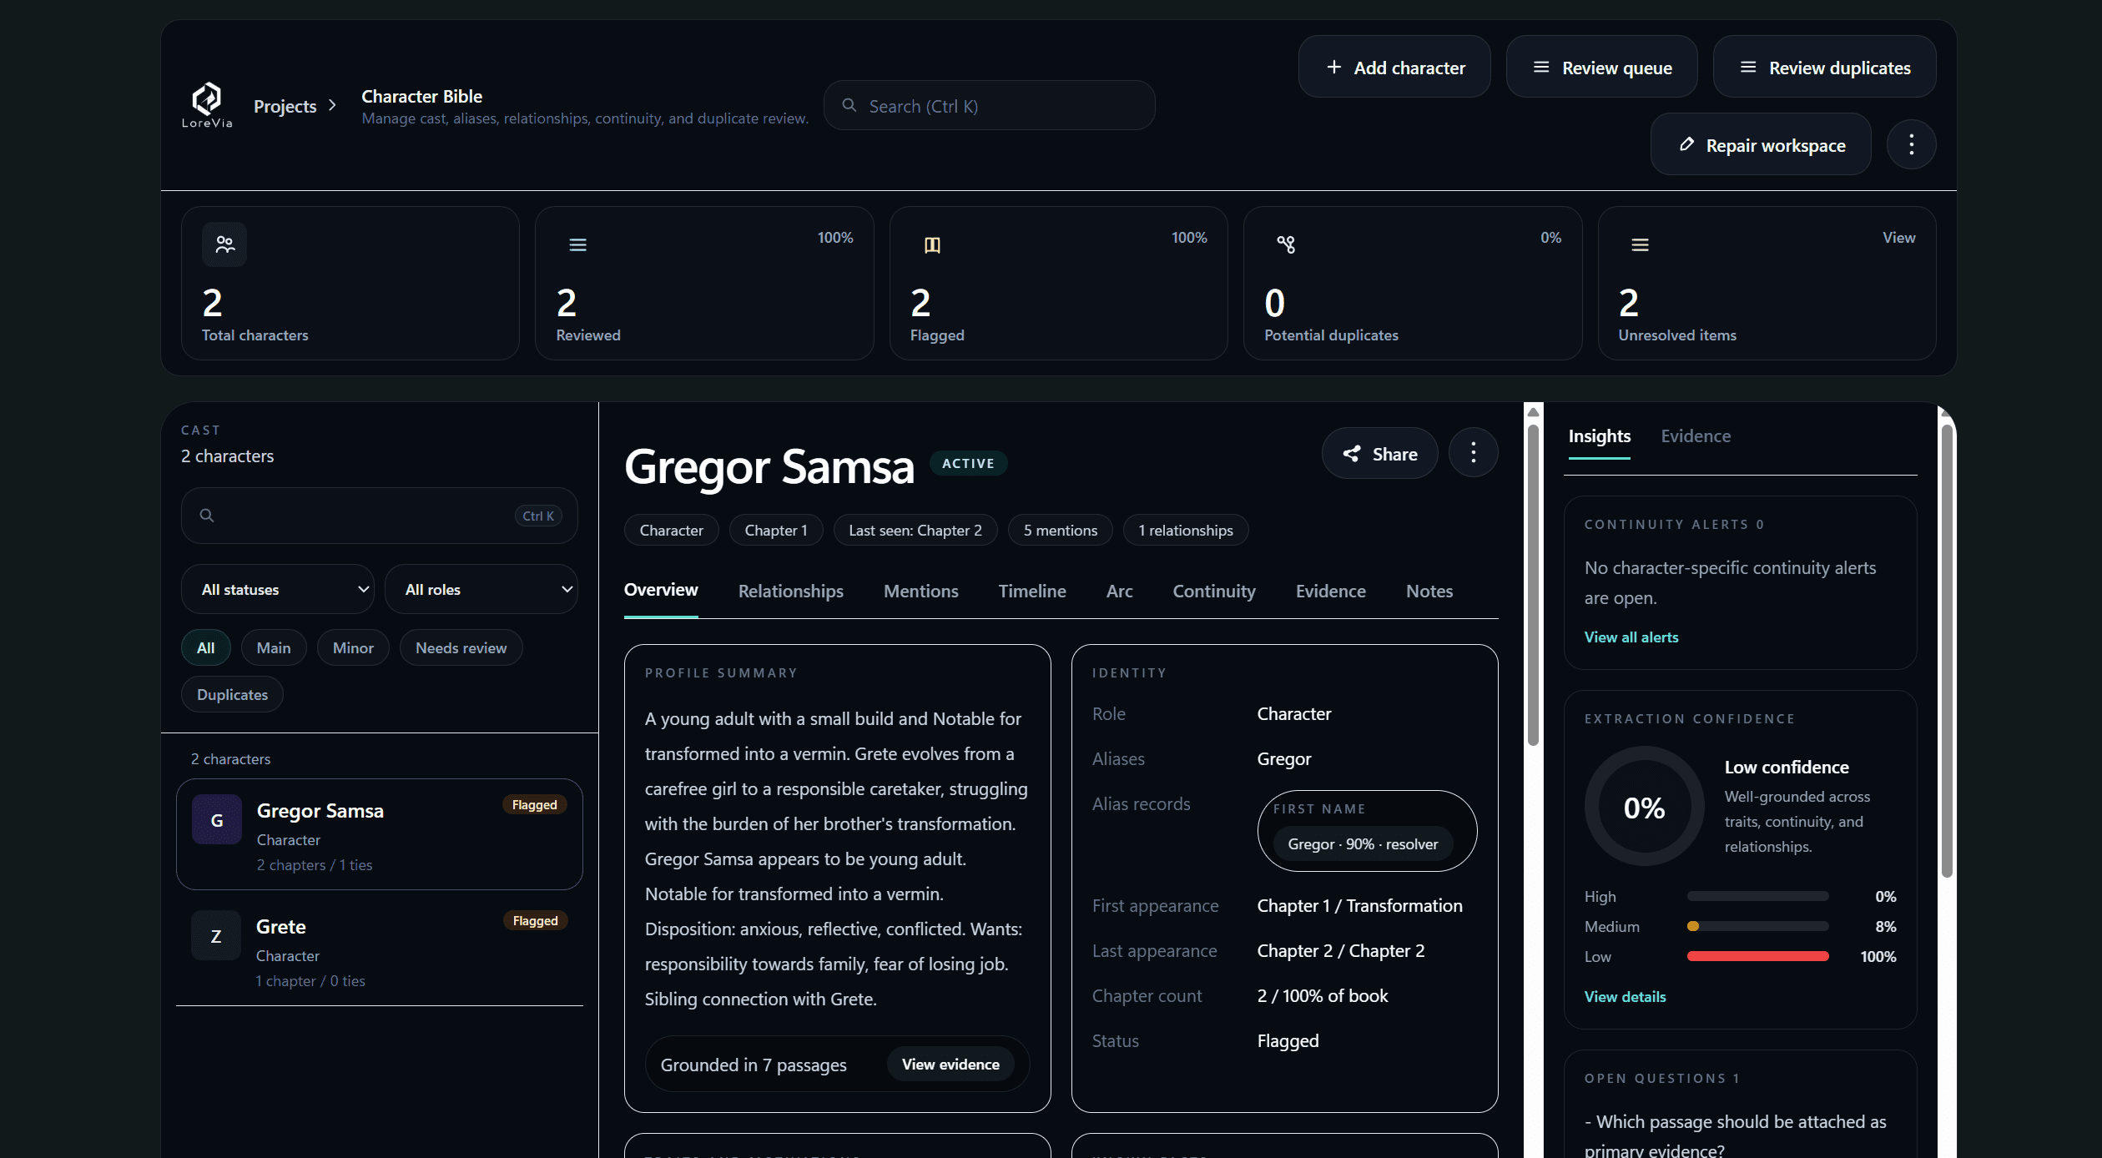This screenshot has width=2102, height=1158.
Task: Click the View details link
Action: pyautogui.click(x=1625, y=996)
